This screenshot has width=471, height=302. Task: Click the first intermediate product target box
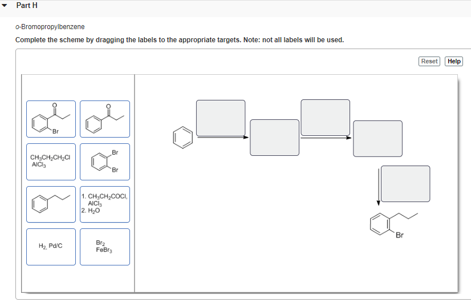coord(274,138)
